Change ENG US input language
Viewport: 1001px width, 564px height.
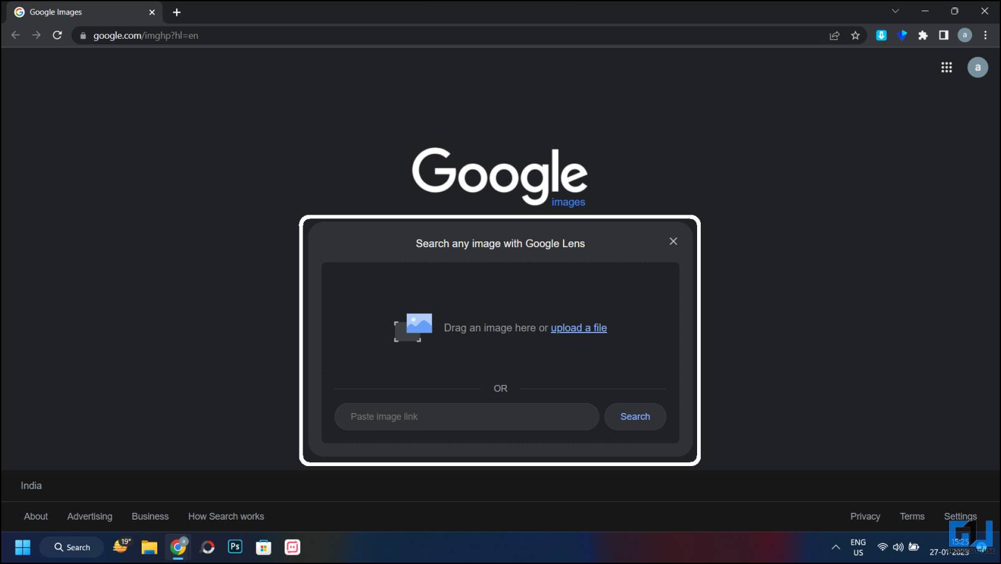(858, 547)
